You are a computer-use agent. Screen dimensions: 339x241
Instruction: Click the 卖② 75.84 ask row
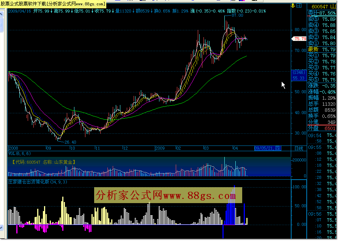[x=322, y=38]
